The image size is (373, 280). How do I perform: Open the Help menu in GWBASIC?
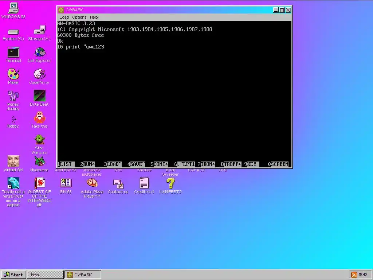94,17
